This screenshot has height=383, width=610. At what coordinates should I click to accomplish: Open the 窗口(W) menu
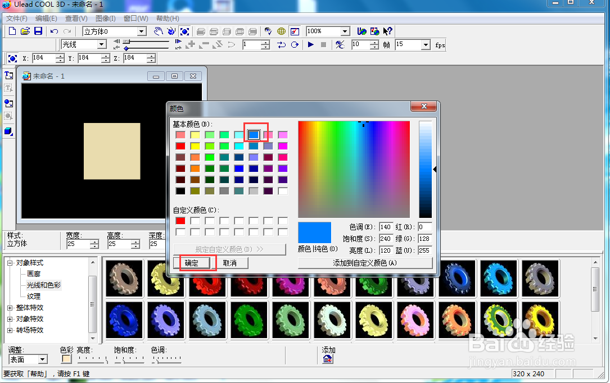pyautogui.click(x=135, y=19)
